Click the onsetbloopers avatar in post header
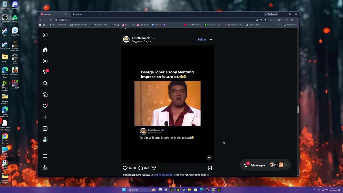 [x=126, y=39]
